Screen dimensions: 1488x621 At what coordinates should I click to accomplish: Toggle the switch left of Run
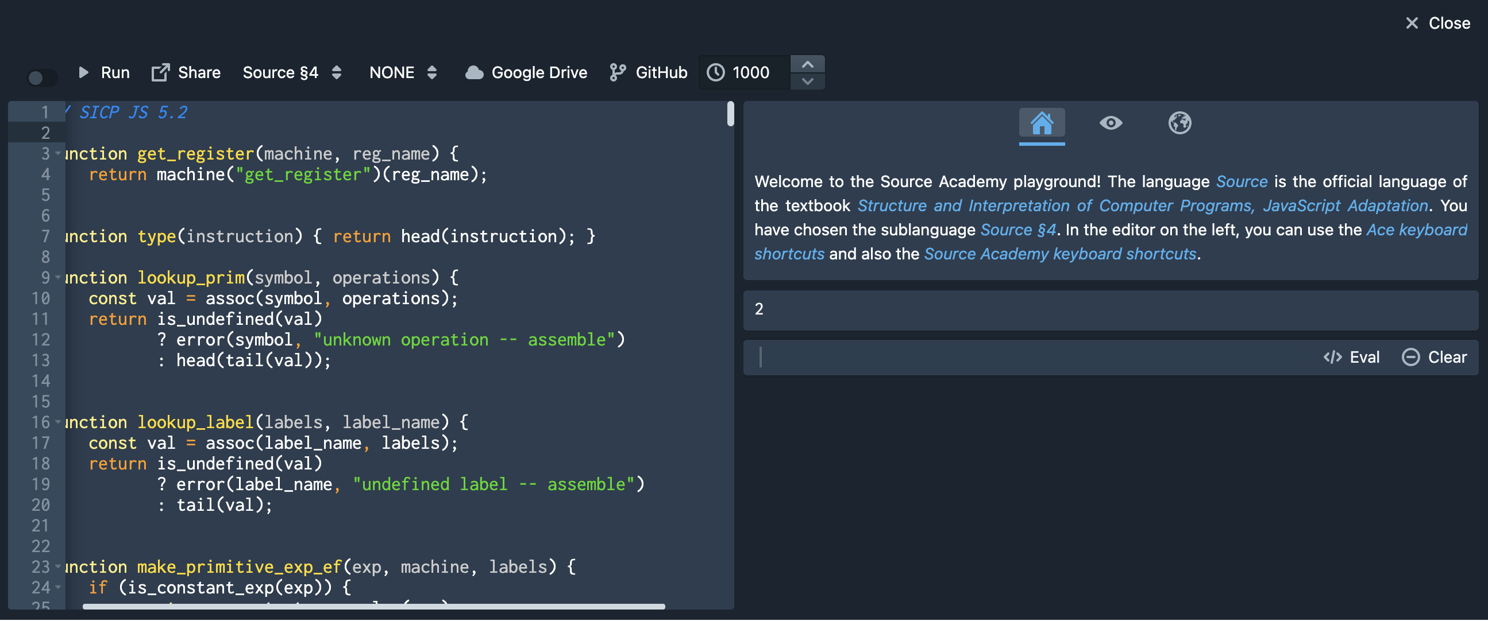click(42, 77)
